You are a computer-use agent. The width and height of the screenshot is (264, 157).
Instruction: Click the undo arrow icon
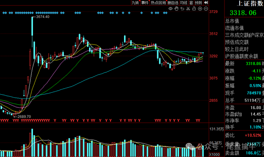(182, 9)
